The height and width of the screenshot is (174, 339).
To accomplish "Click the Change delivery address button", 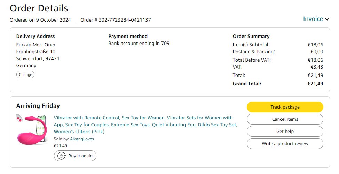I will pos(25,74).
